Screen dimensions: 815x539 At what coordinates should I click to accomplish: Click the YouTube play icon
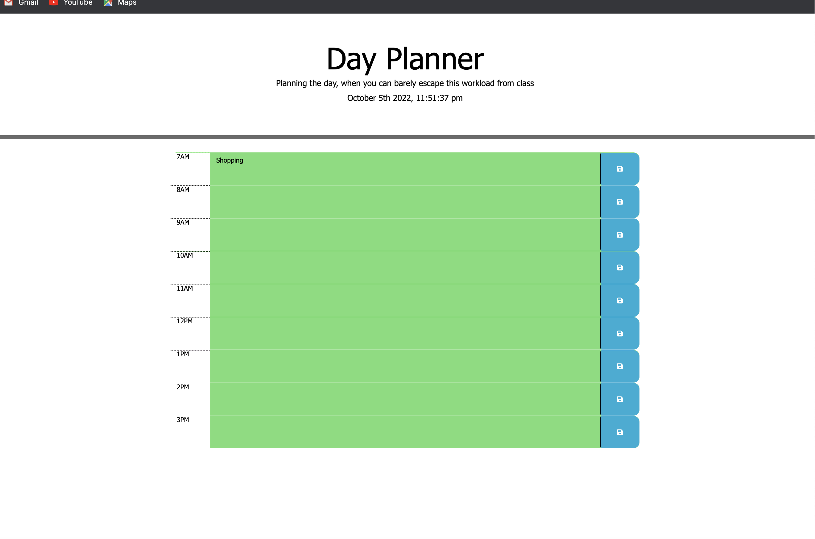tap(54, 3)
